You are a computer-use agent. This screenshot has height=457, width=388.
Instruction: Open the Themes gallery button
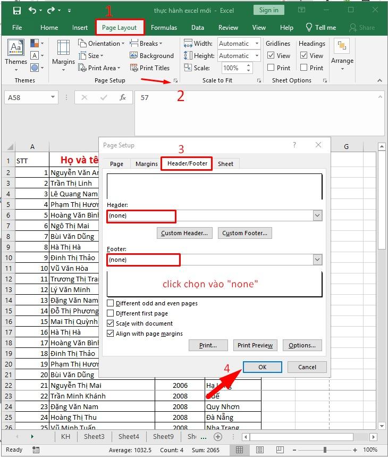point(16,56)
